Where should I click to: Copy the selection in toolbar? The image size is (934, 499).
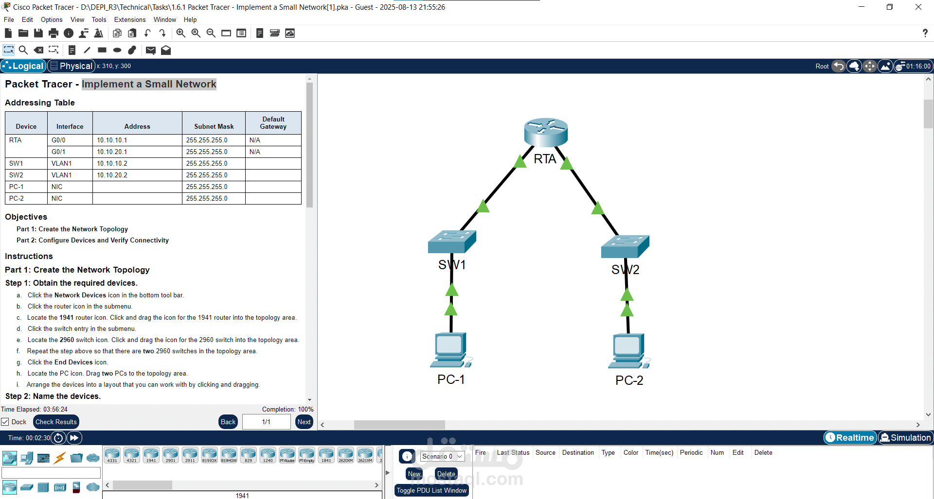click(x=117, y=33)
